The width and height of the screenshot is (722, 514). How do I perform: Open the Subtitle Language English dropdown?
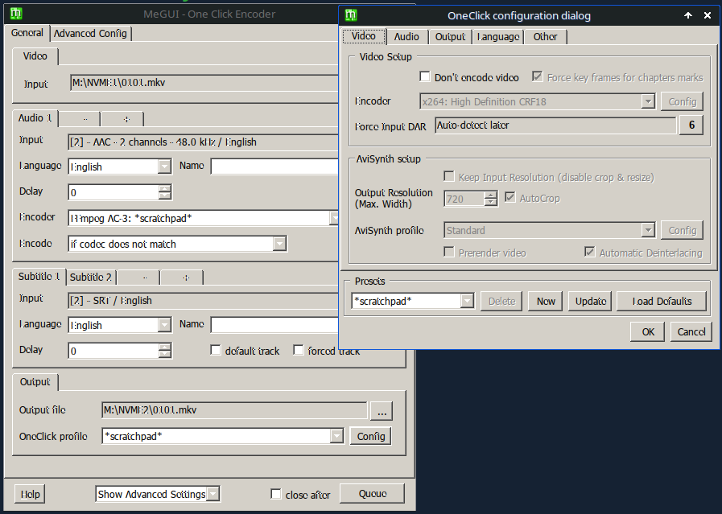164,325
